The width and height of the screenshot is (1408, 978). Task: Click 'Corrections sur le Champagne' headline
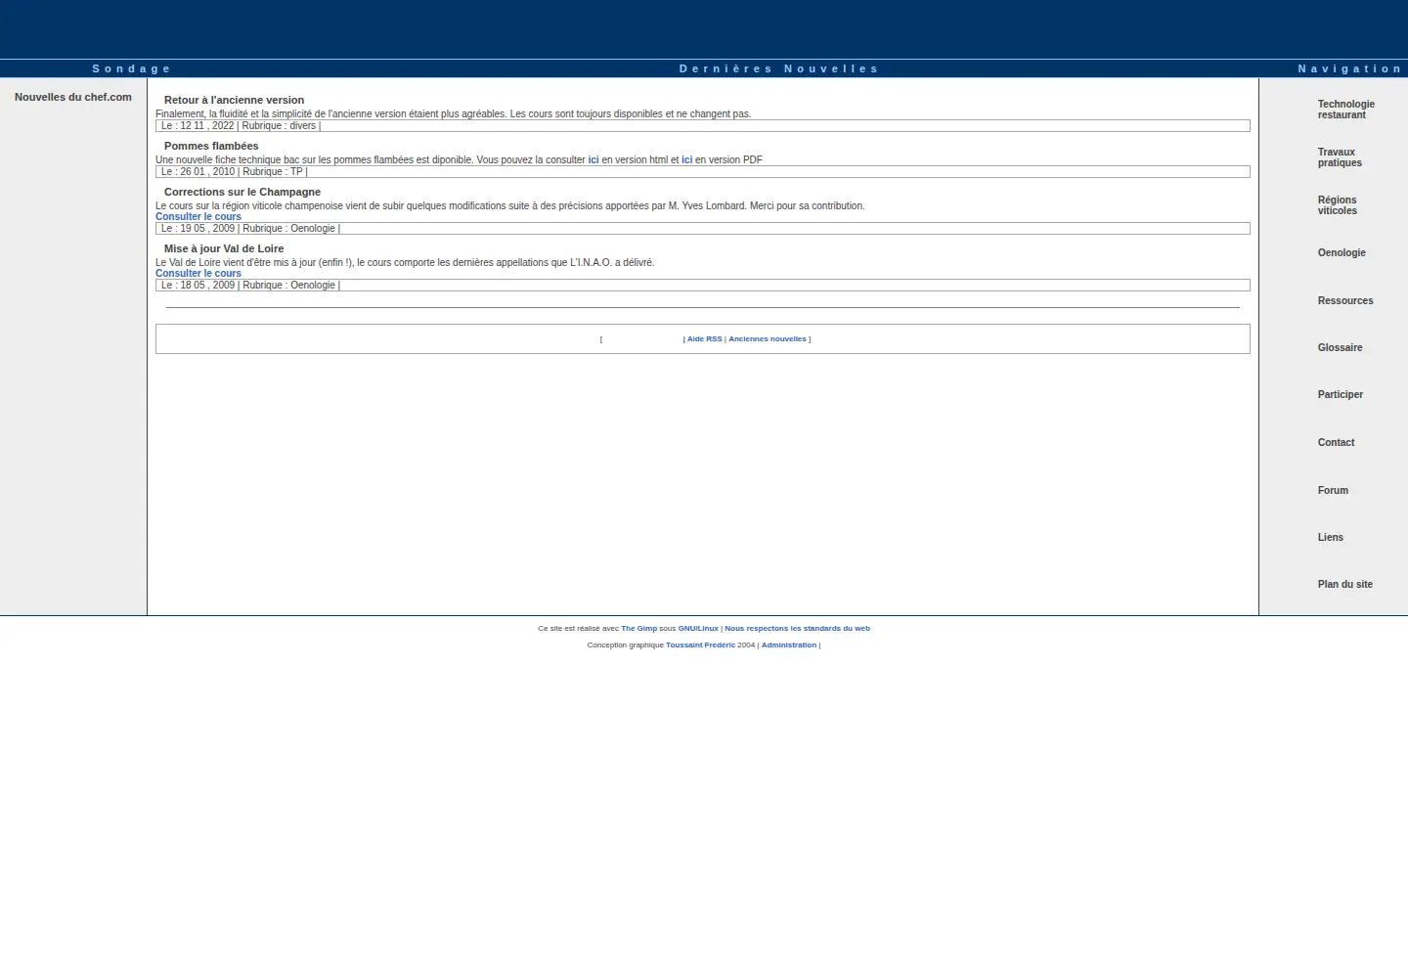(x=242, y=193)
